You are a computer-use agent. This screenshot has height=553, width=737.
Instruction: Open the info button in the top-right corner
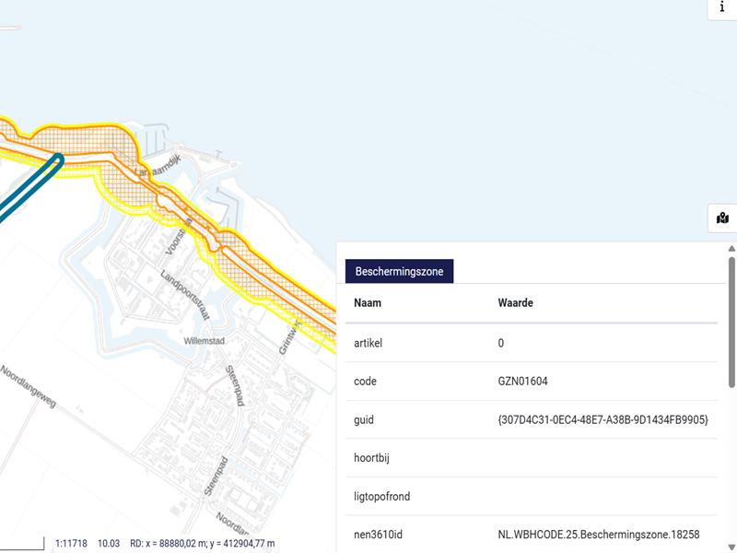[x=721, y=7]
